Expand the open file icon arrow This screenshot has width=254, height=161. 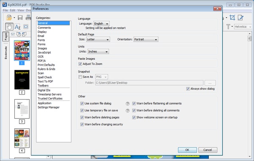[x=14, y=17]
